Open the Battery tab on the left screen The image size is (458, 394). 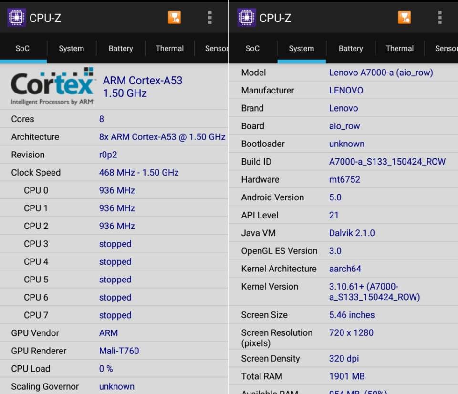(121, 48)
